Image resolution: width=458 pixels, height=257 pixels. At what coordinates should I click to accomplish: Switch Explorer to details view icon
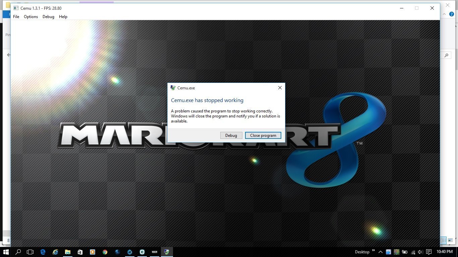pyautogui.click(x=443, y=240)
